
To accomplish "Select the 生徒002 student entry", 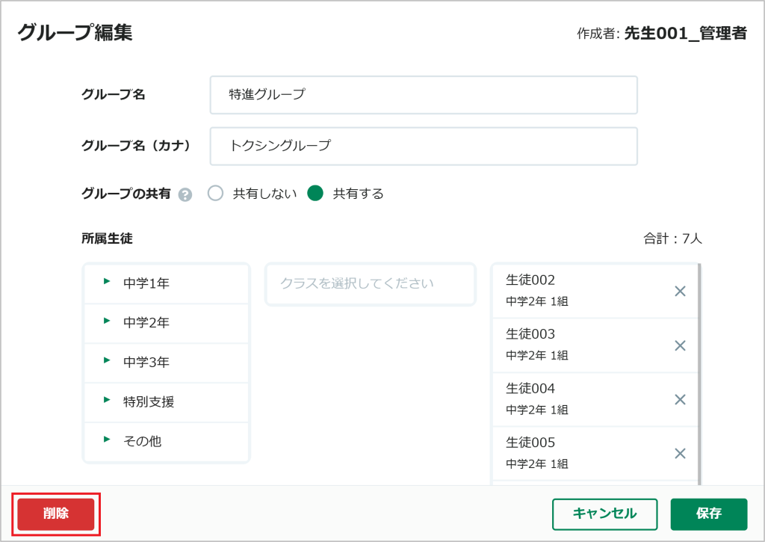I will 595,291.
